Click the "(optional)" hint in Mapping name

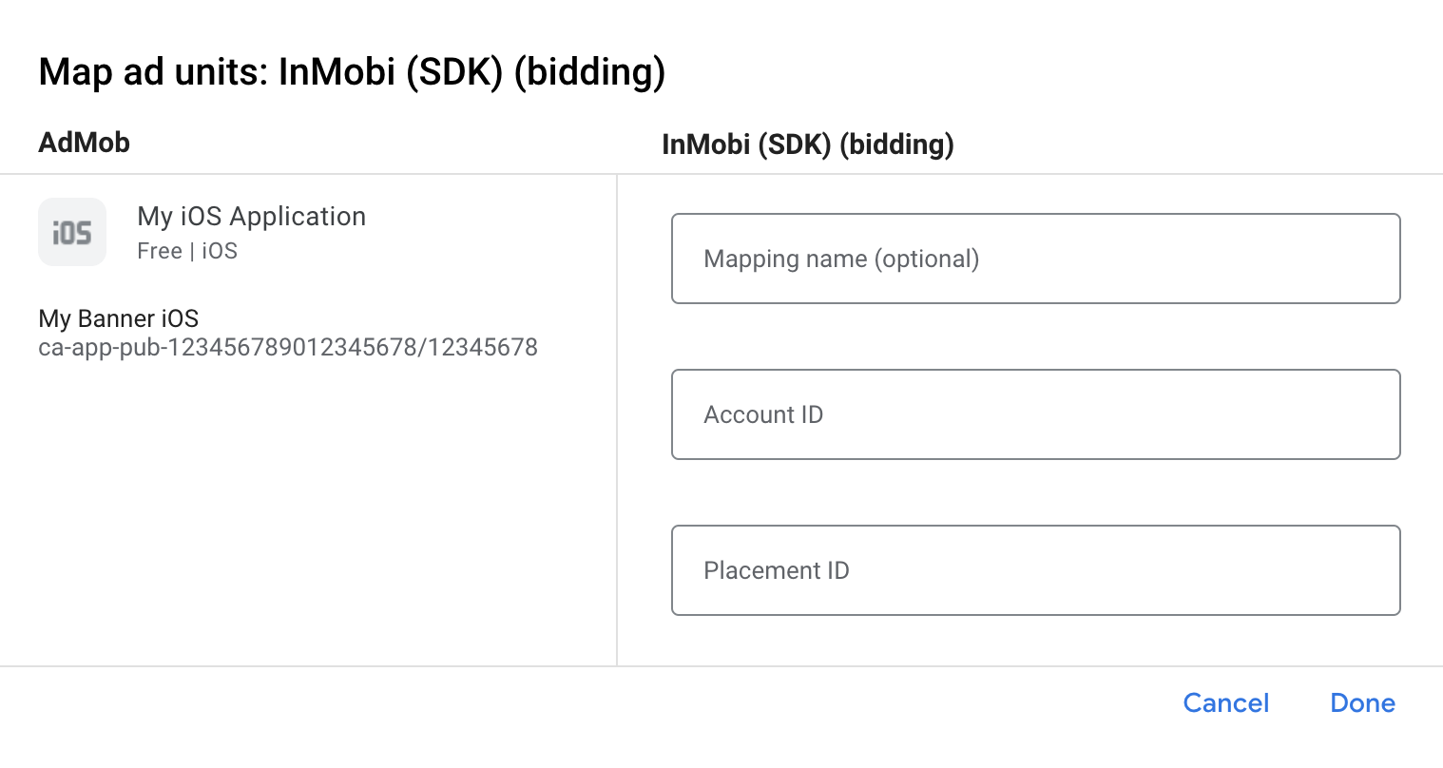tap(927, 259)
